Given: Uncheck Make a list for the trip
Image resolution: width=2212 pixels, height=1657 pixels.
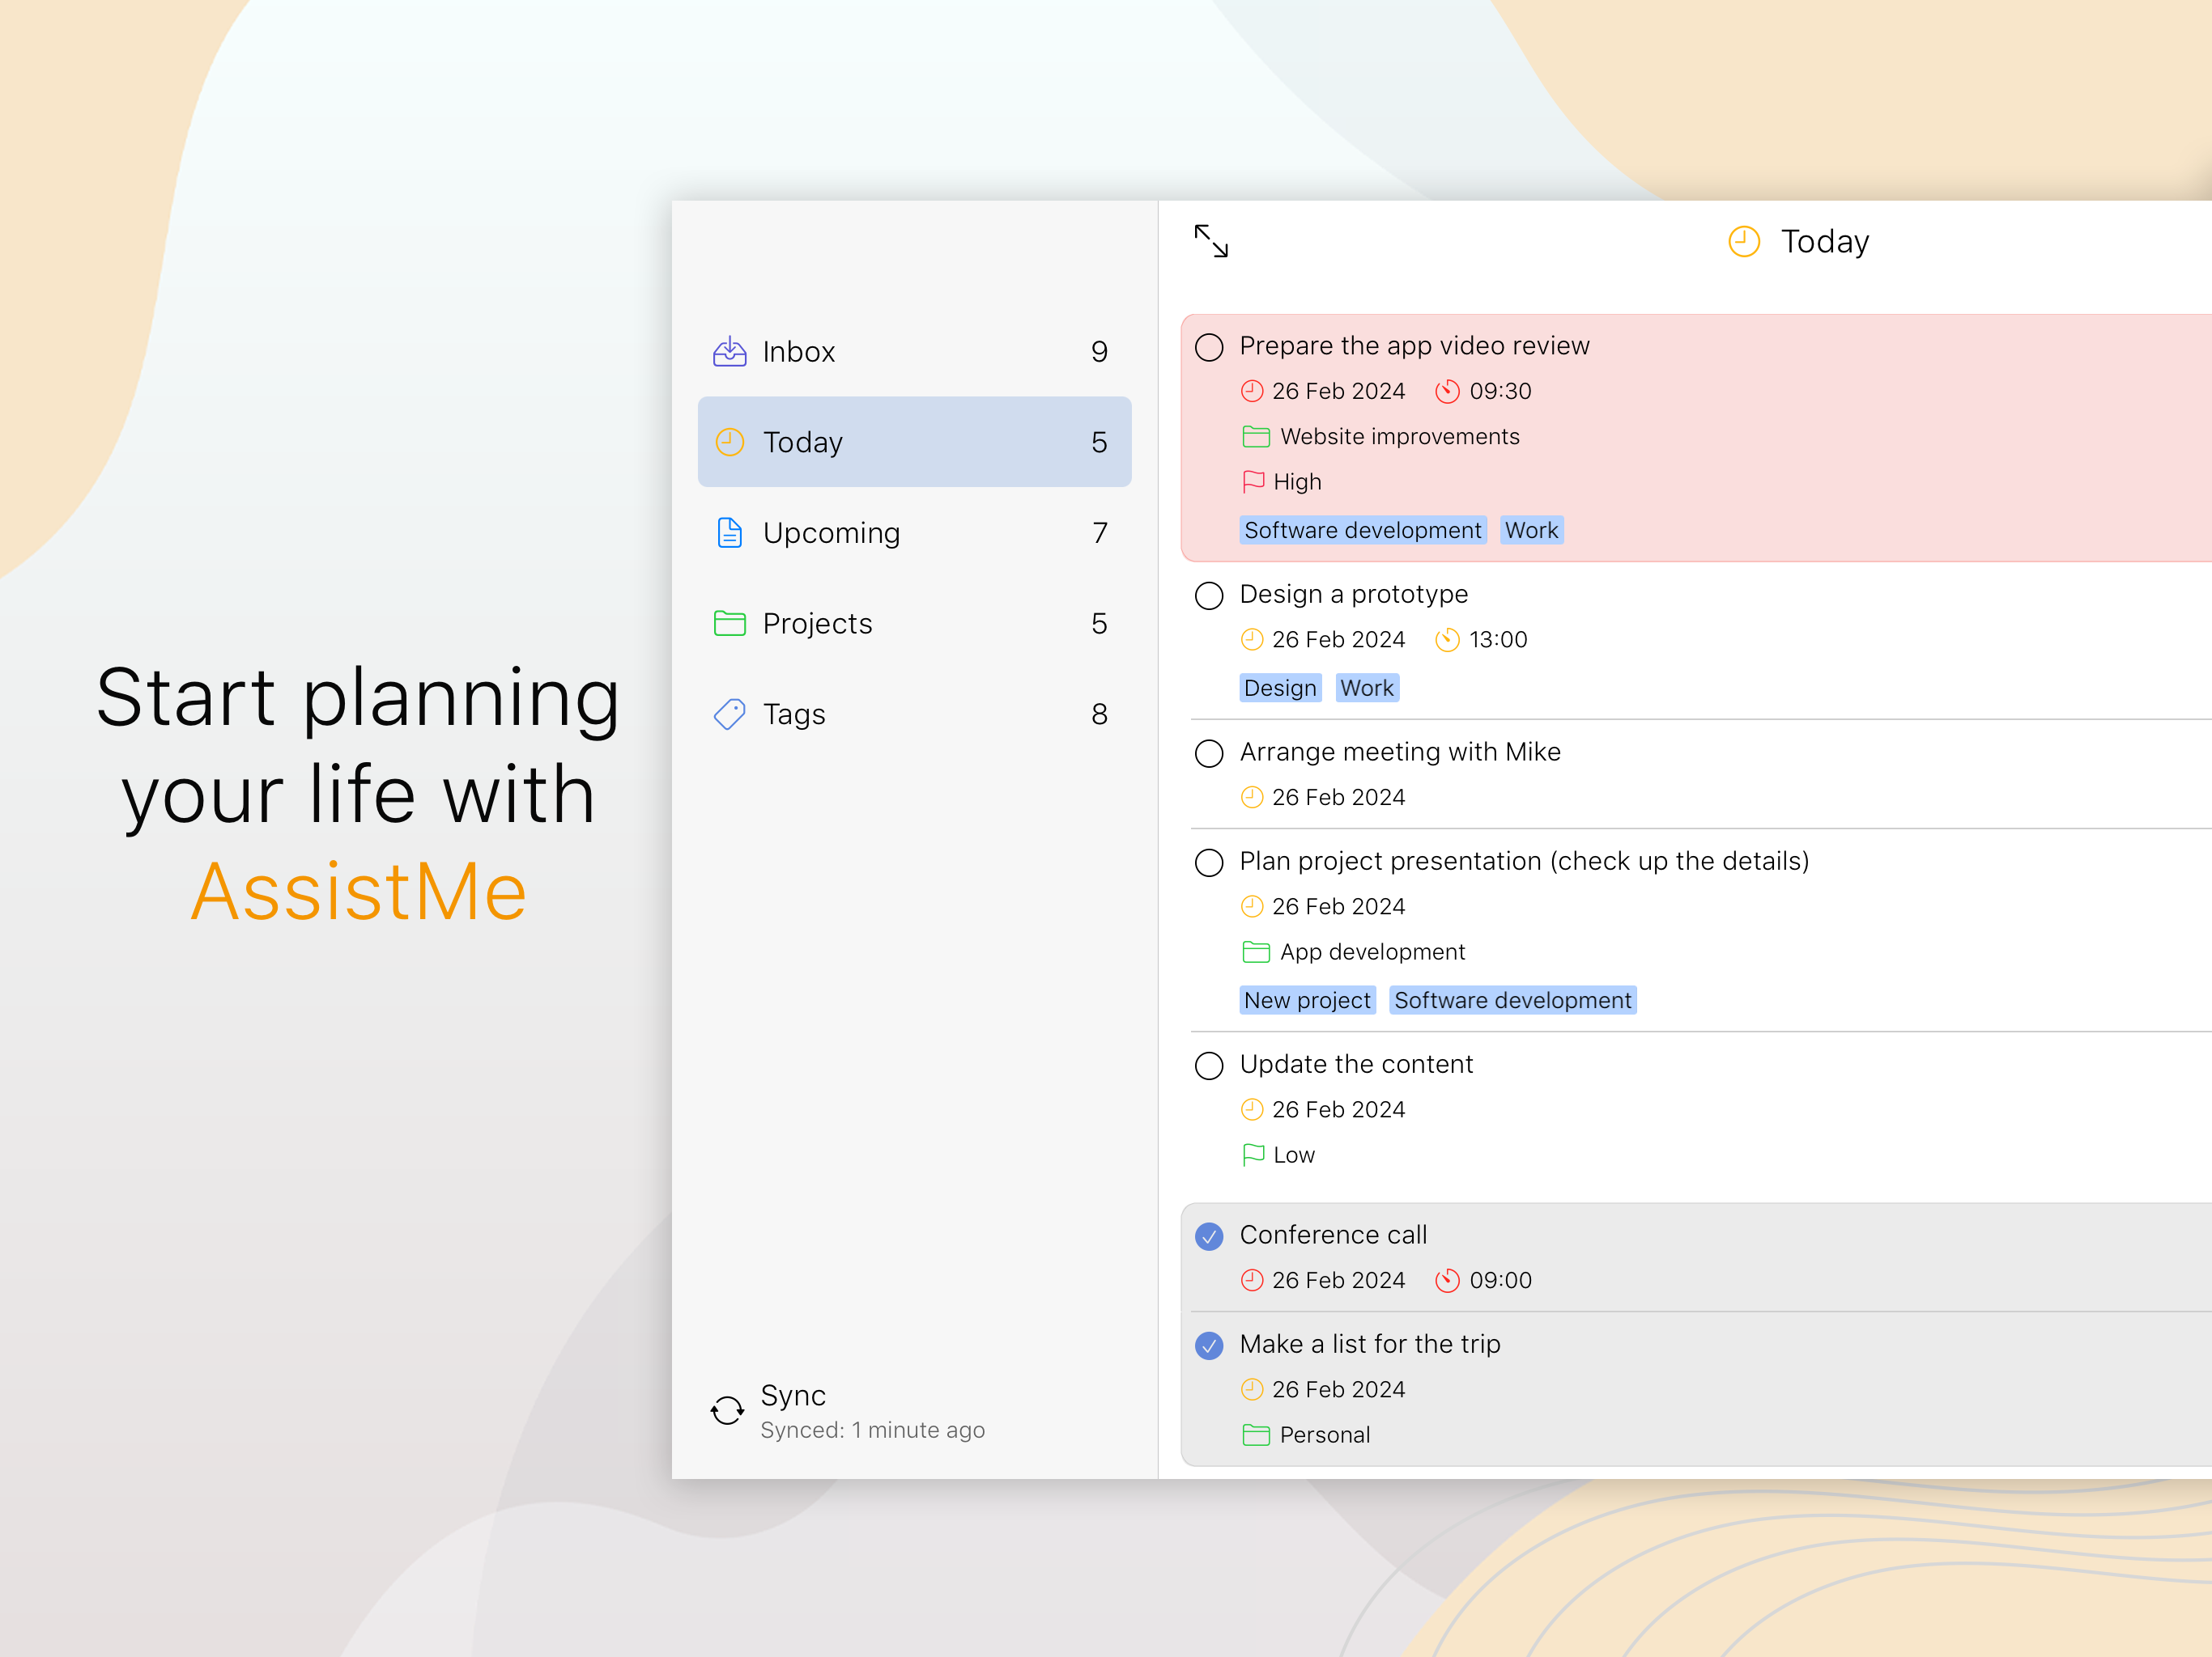Looking at the screenshot, I should [x=1209, y=1346].
